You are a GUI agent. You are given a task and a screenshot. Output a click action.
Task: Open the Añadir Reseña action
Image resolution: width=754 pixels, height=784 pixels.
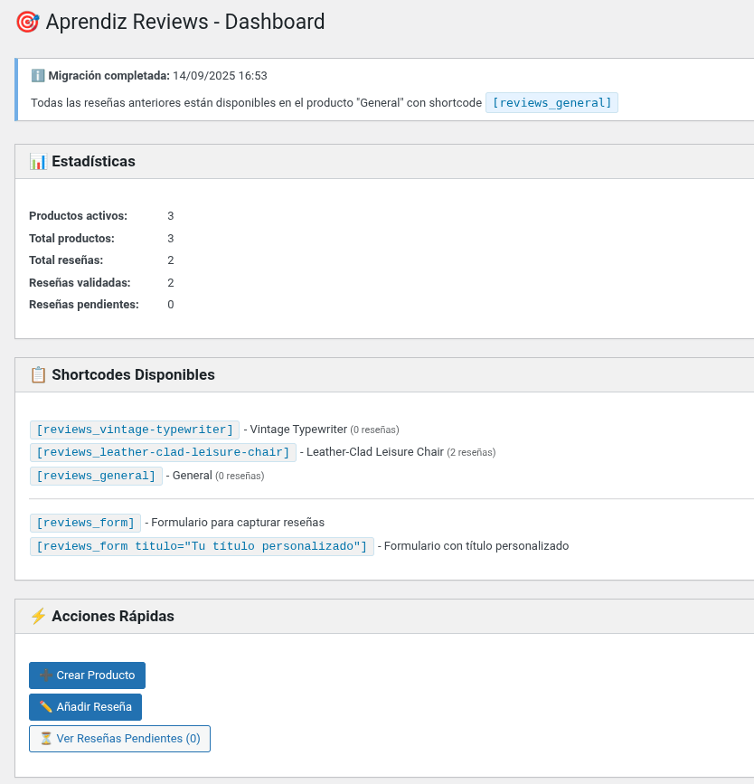pos(85,707)
